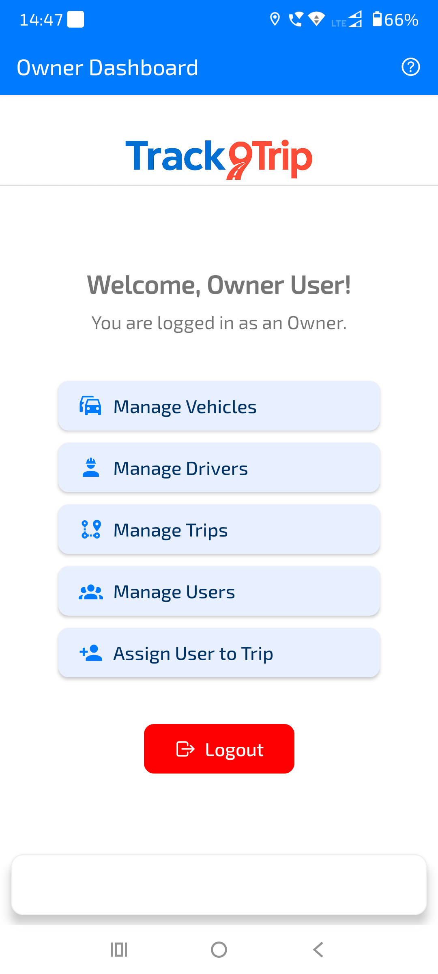Tap the exit arrow icon in Logout

[x=185, y=749]
